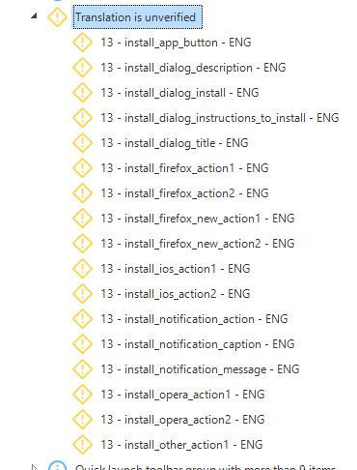Screen dimensions: 357x470
Task: Select 13 - install_app_button - ENG row
Action: pyautogui.click(x=176, y=43)
